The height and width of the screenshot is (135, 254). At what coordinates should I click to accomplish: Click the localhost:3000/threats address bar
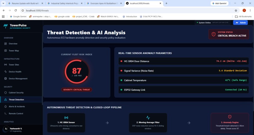[130, 10]
